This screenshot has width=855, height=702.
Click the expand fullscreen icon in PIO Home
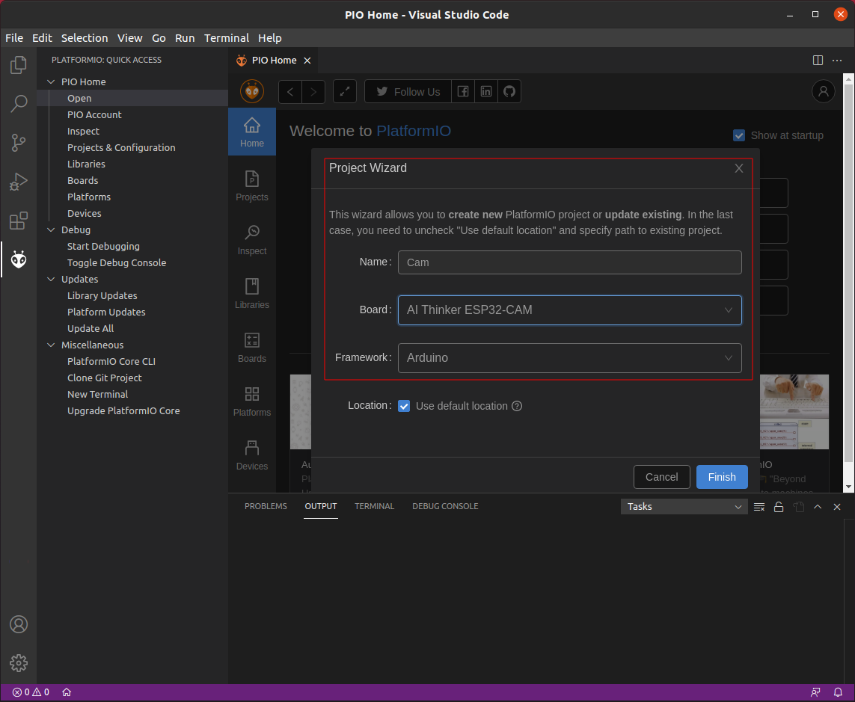point(345,91)
